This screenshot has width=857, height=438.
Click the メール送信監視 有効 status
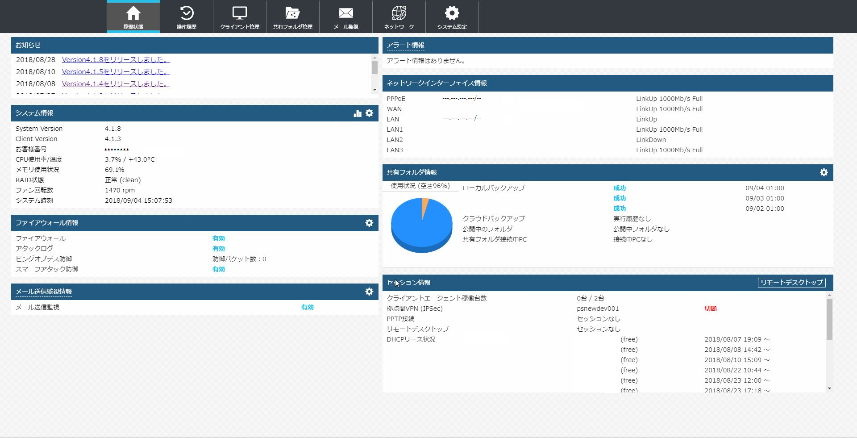click(x=308, y=307)
